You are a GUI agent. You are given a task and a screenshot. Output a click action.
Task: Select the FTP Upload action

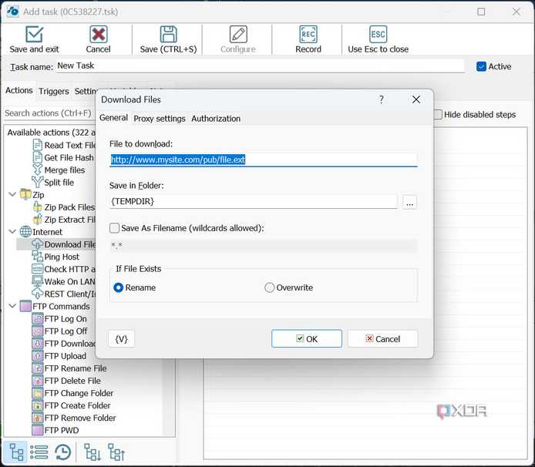click(x=59, y=356)
